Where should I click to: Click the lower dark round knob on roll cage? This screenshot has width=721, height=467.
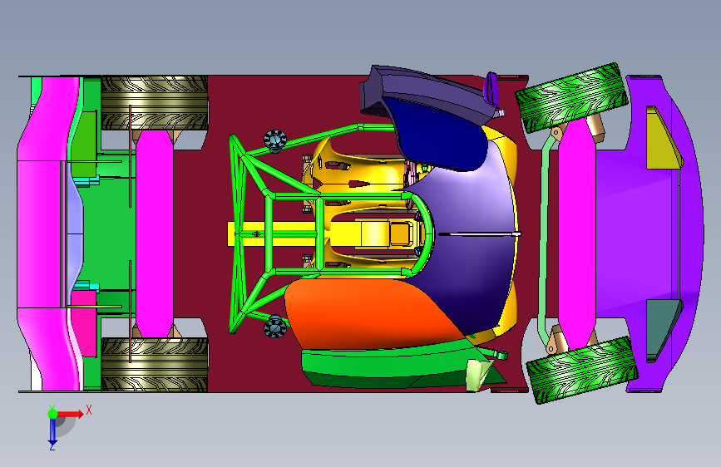click(275, 327)
